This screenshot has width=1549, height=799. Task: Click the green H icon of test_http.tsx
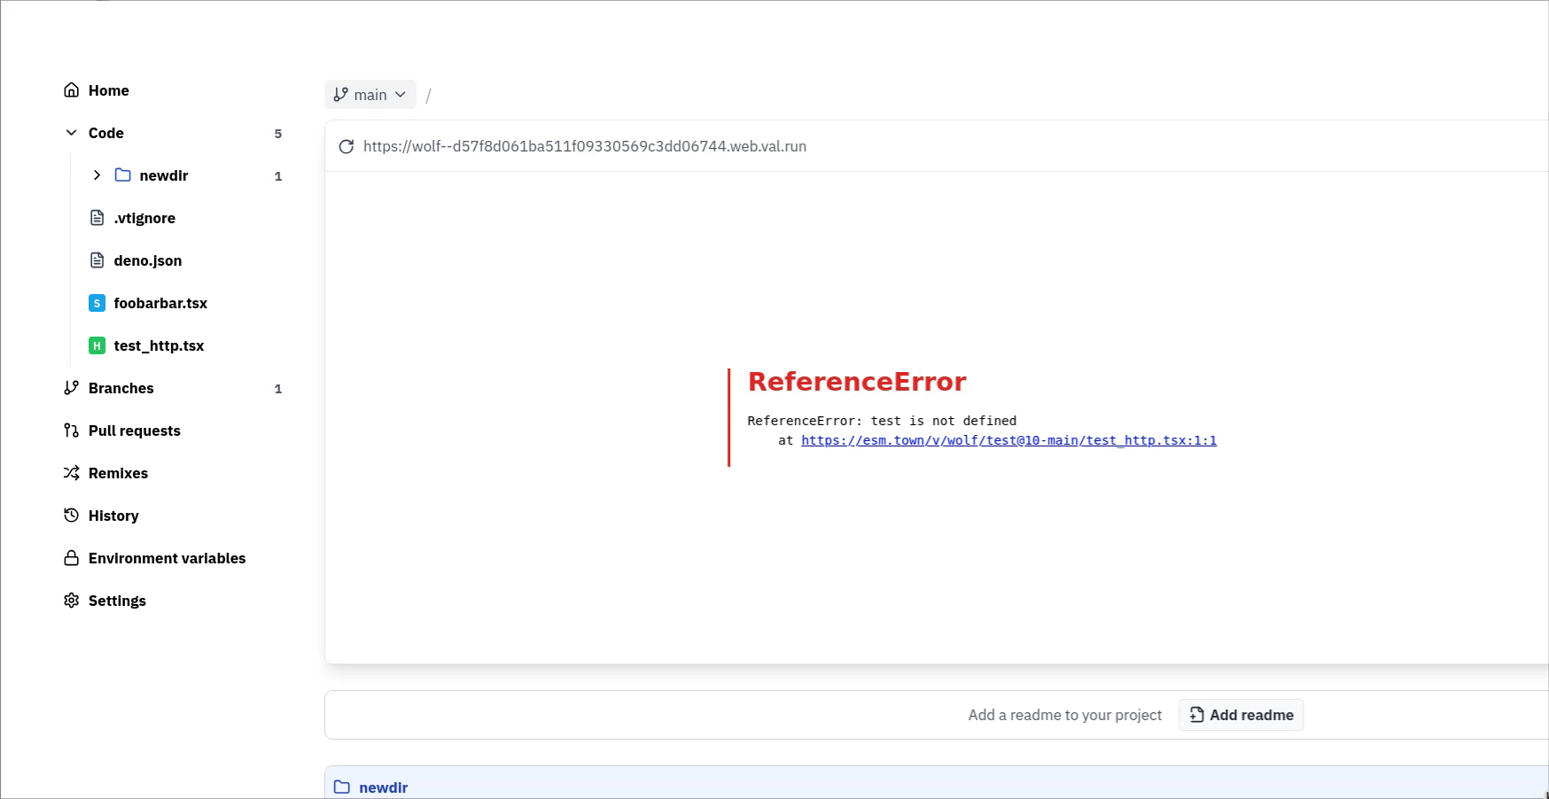click(97, 345)
